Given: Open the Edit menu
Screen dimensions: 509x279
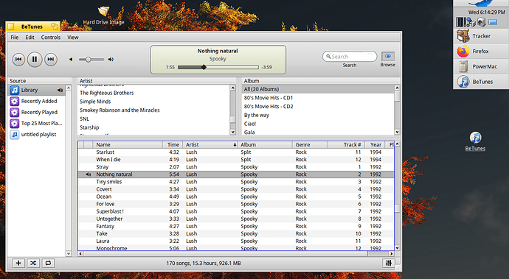Looking at the screenshot, I should tap(30, 38).
